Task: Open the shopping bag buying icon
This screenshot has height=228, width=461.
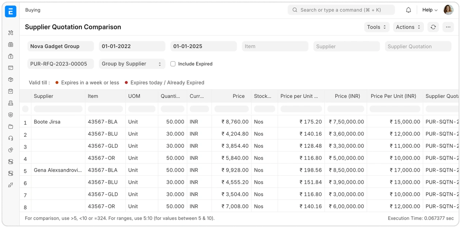Action: click(11, 91)
